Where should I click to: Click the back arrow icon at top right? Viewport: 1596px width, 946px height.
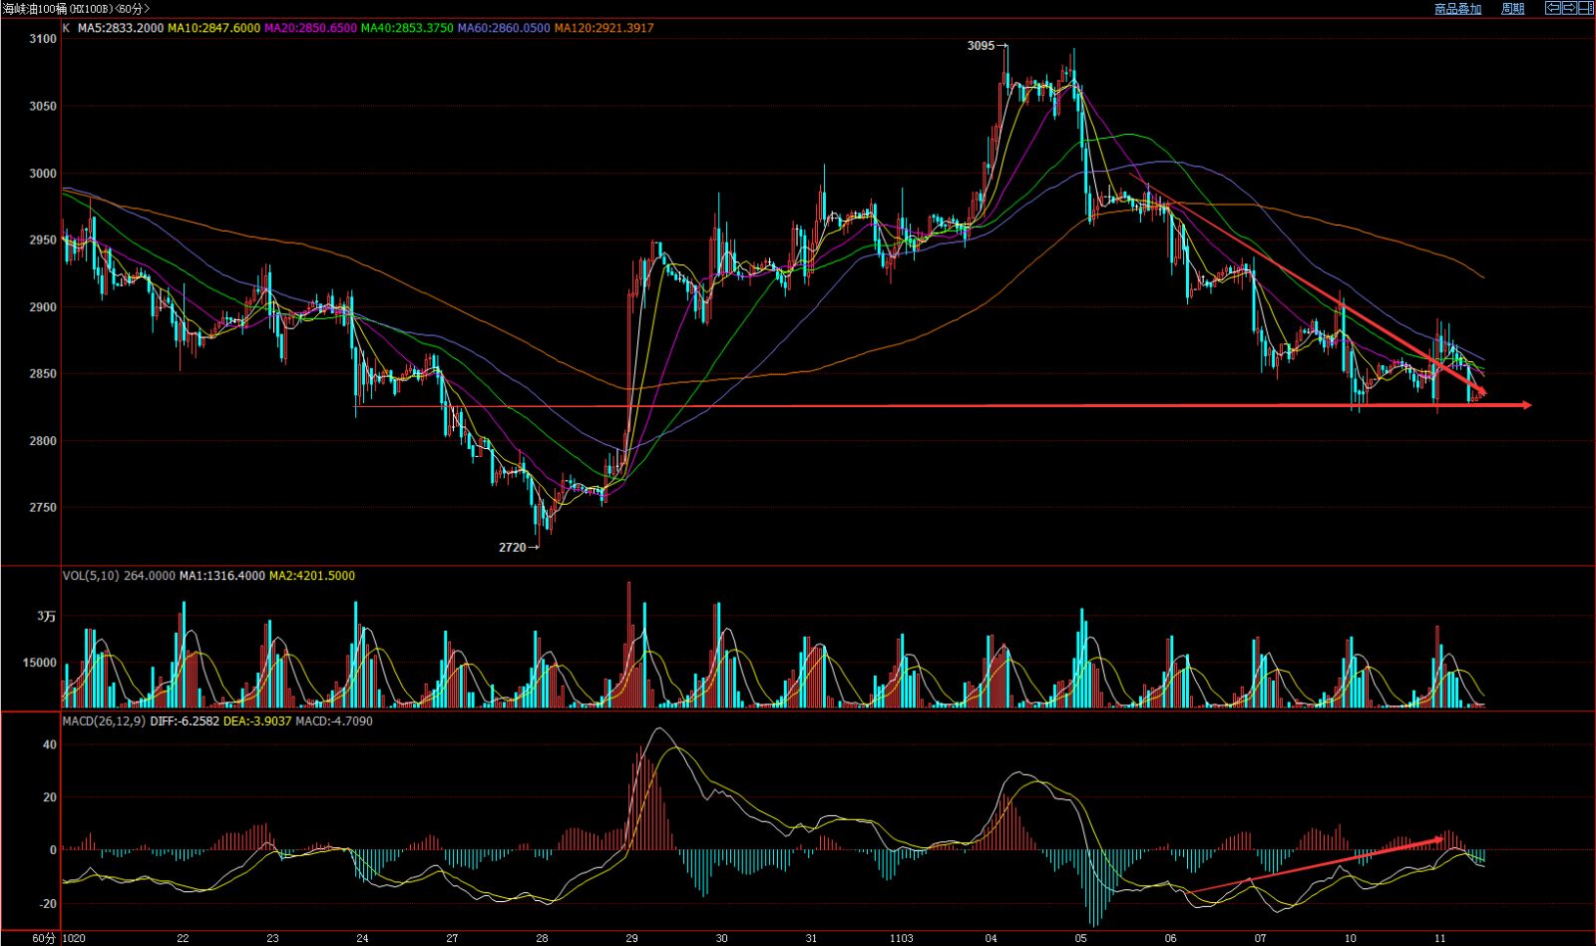point(1553,8)
